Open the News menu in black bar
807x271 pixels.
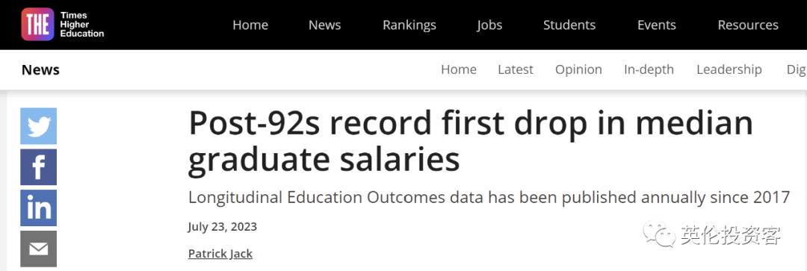tap(325, 25)
